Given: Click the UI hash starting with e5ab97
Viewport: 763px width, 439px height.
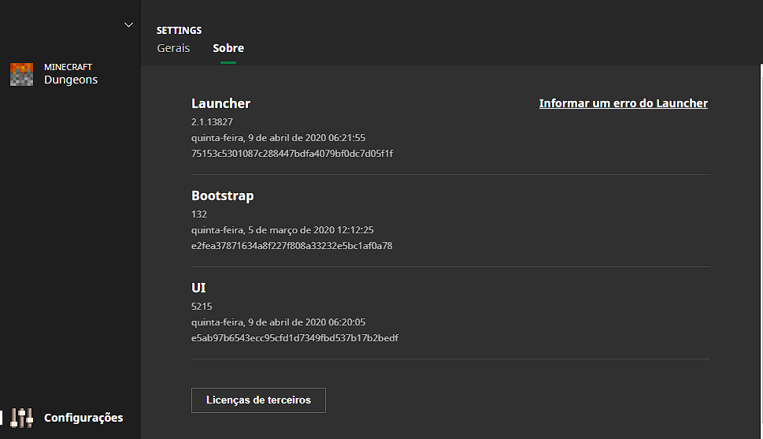Looking at the screenshot, I should [x=294, y=338].
